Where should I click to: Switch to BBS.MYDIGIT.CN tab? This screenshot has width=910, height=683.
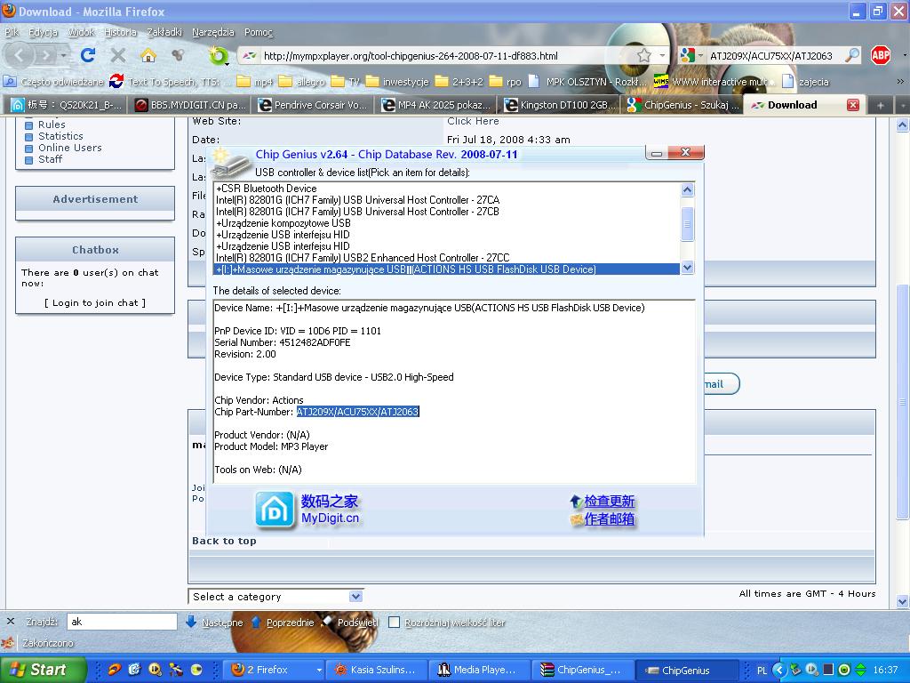(190, 105)
